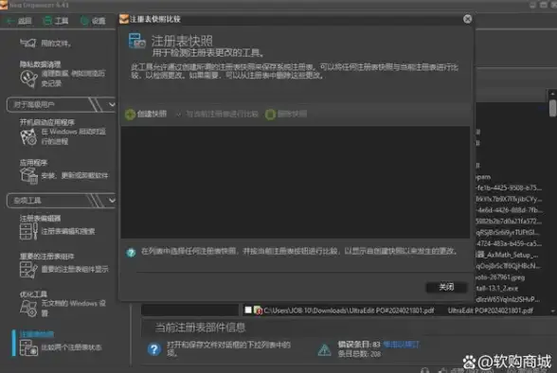The width and height of the screenshot is (557, 373).
Task: Open the registry editor cabinet icon
Action: [28, 231]
